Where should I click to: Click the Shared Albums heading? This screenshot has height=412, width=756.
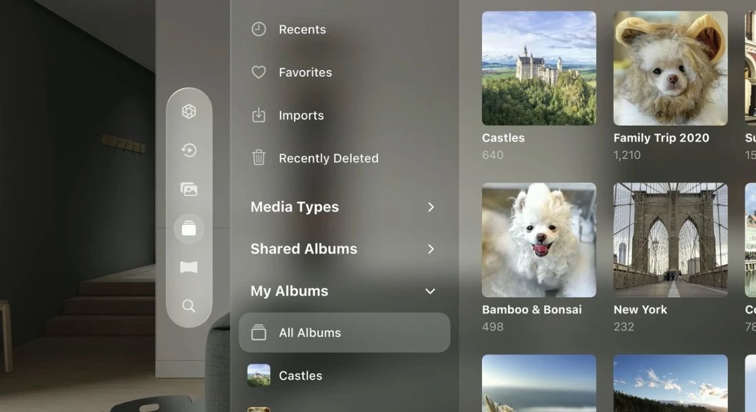click(x=304, y=249)
